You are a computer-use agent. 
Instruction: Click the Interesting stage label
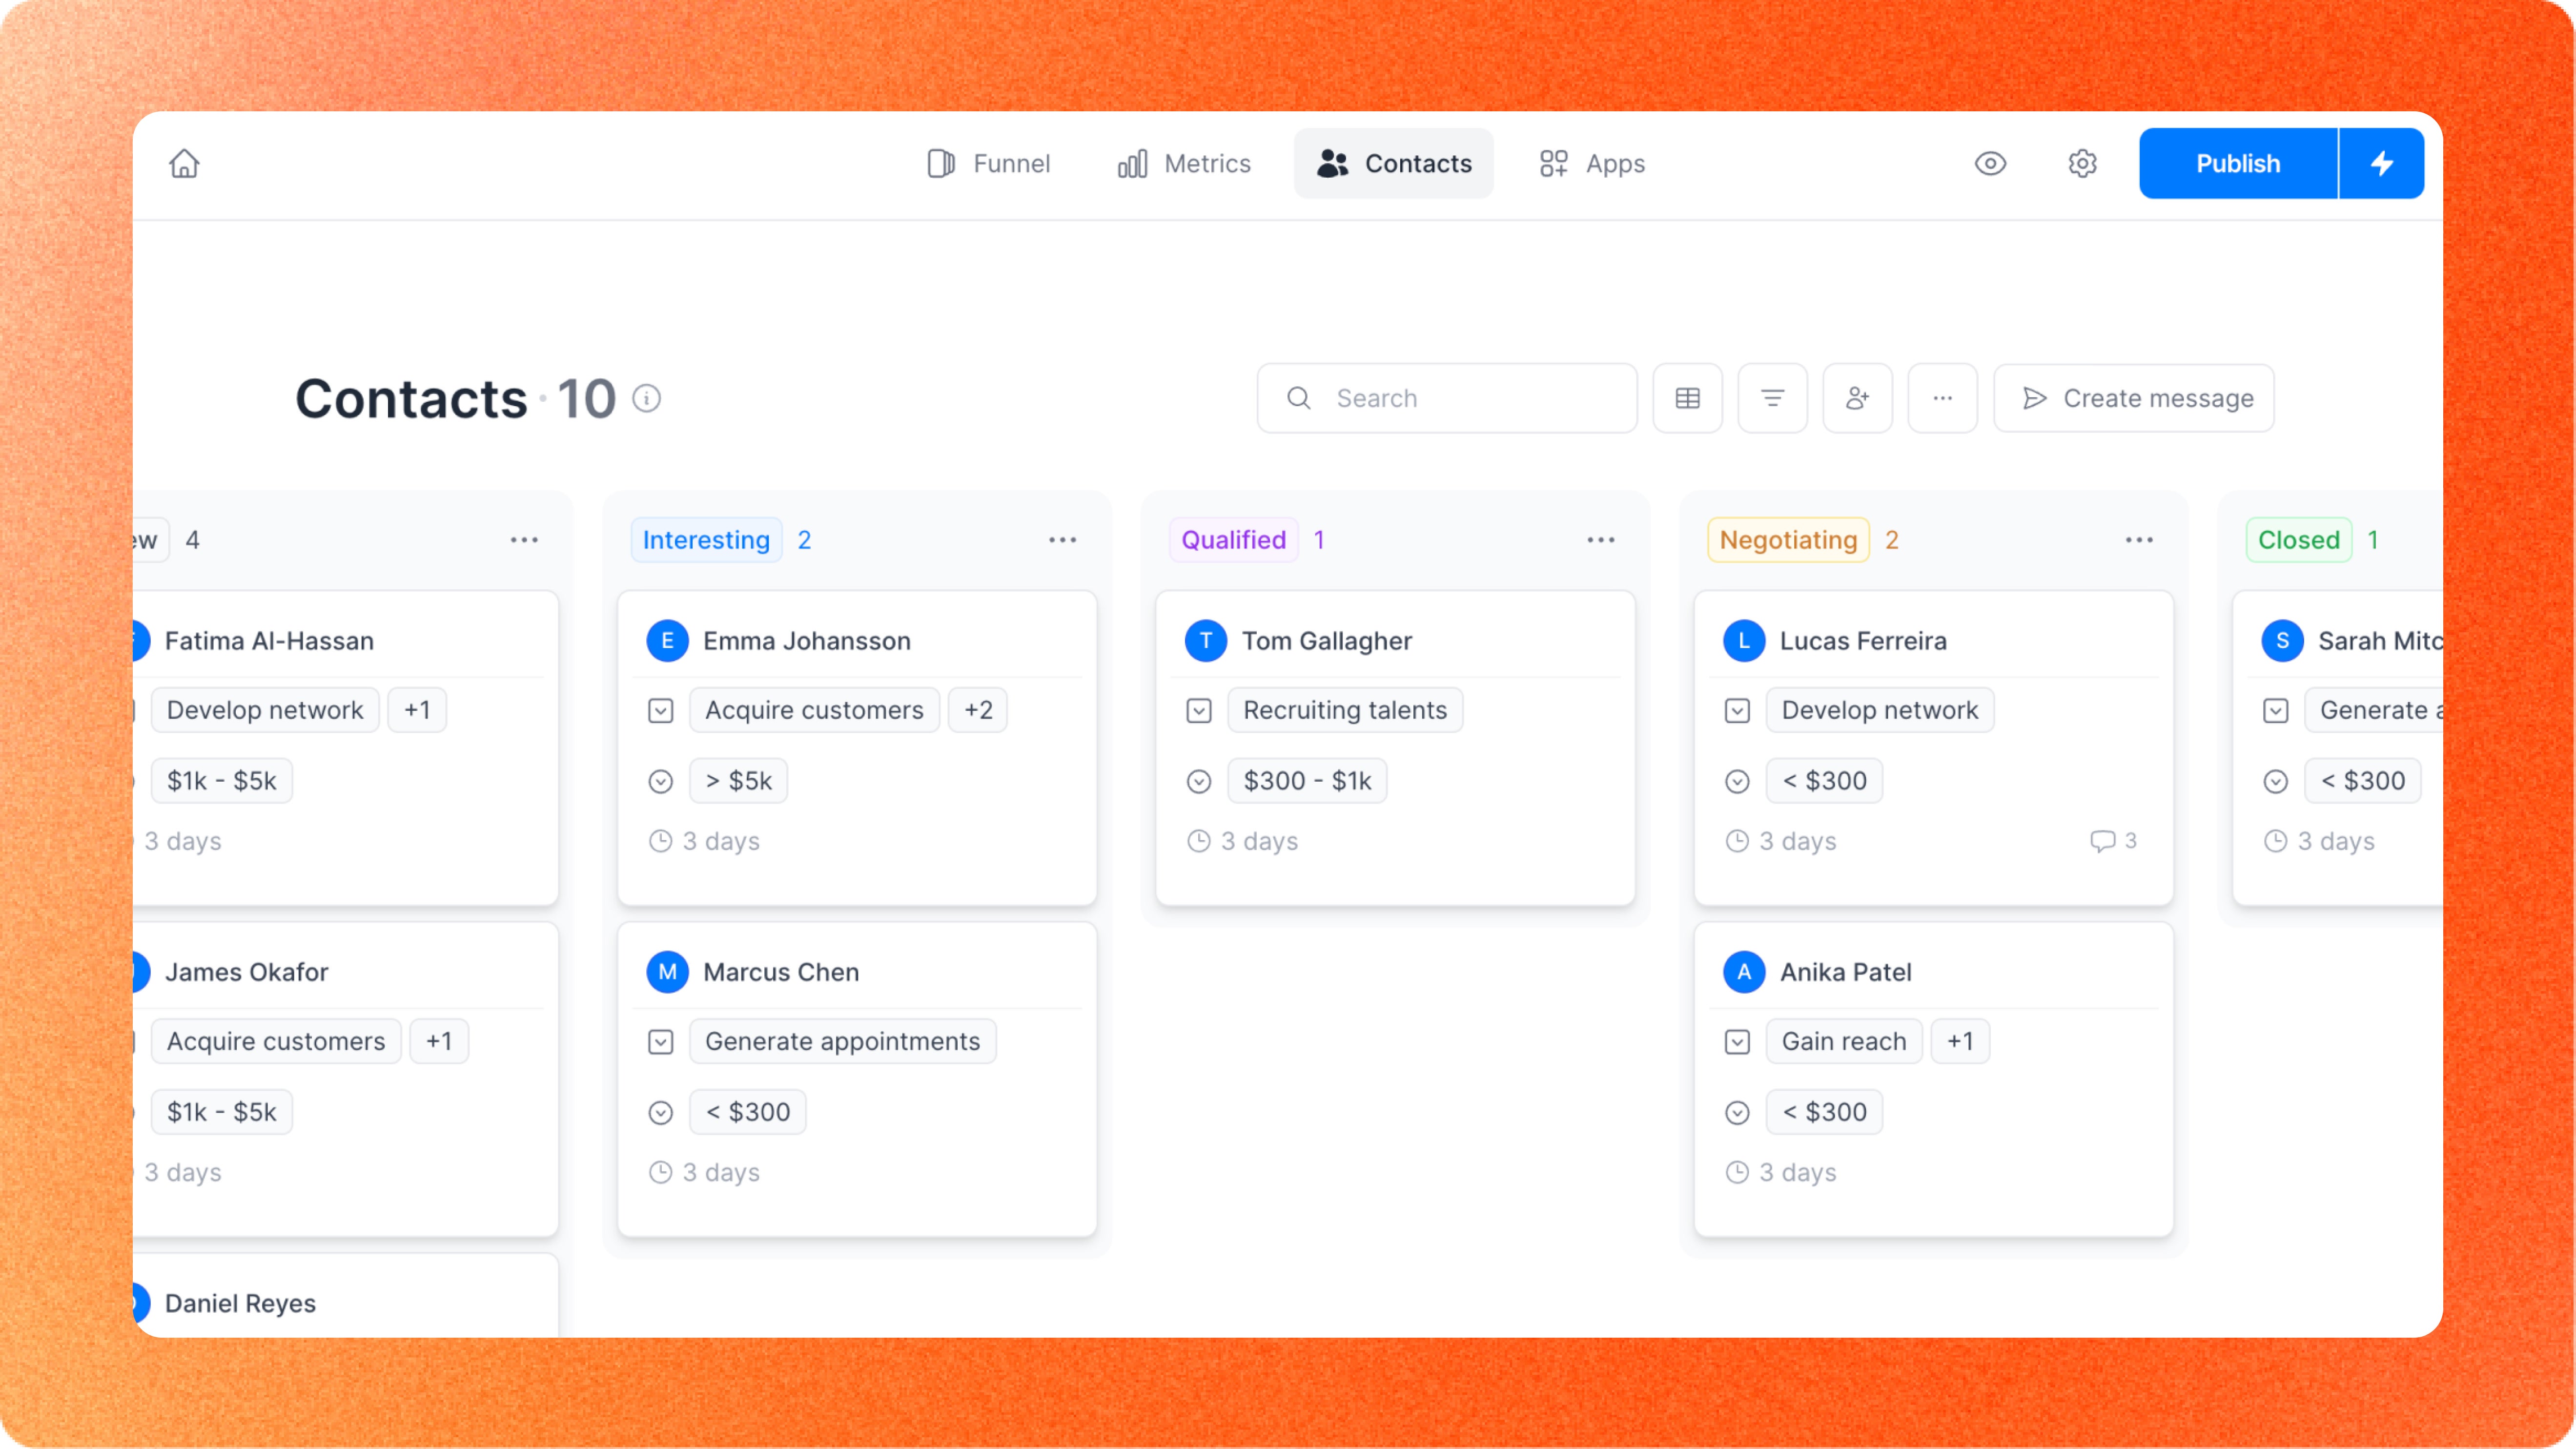coord(706,540)
